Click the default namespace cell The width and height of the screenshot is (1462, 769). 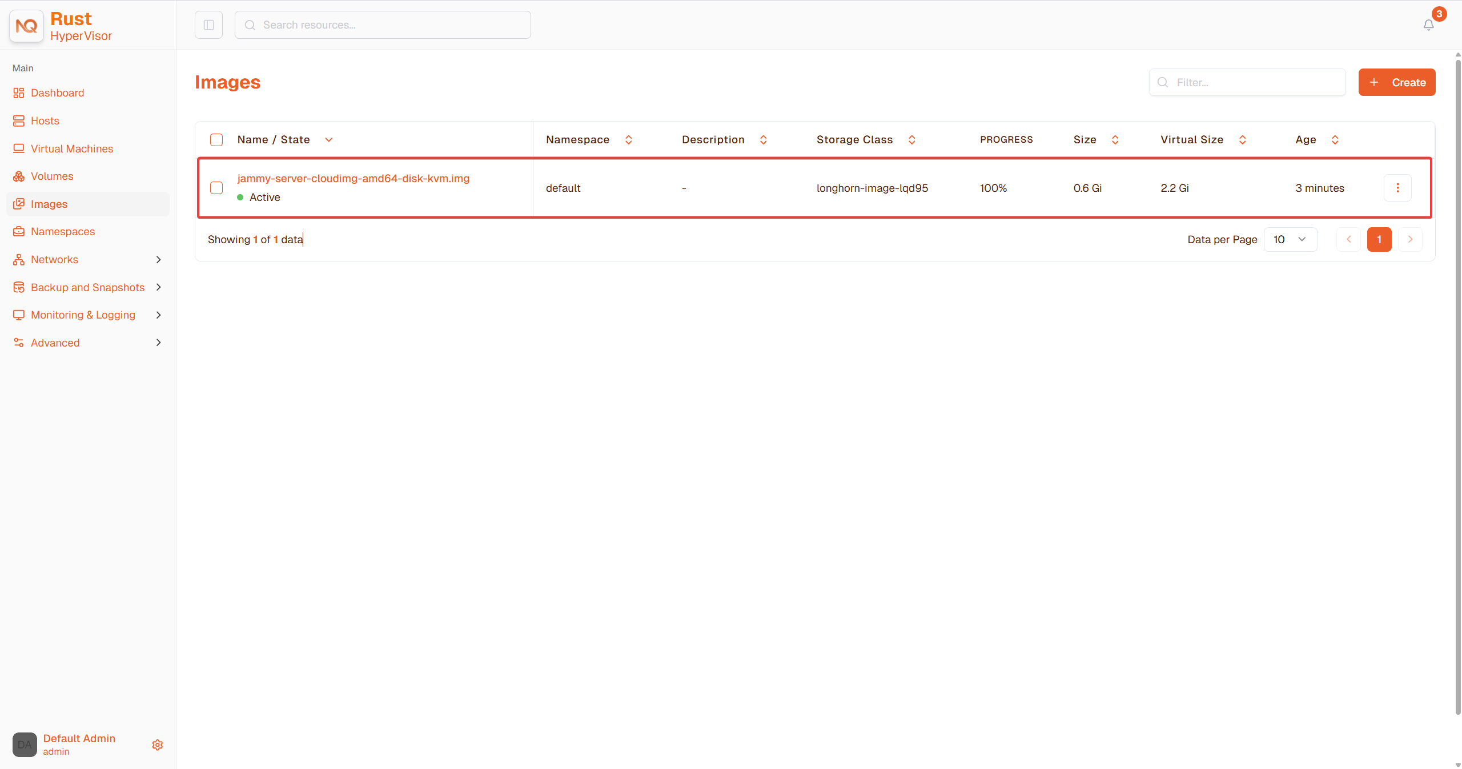tap(563, 188)
